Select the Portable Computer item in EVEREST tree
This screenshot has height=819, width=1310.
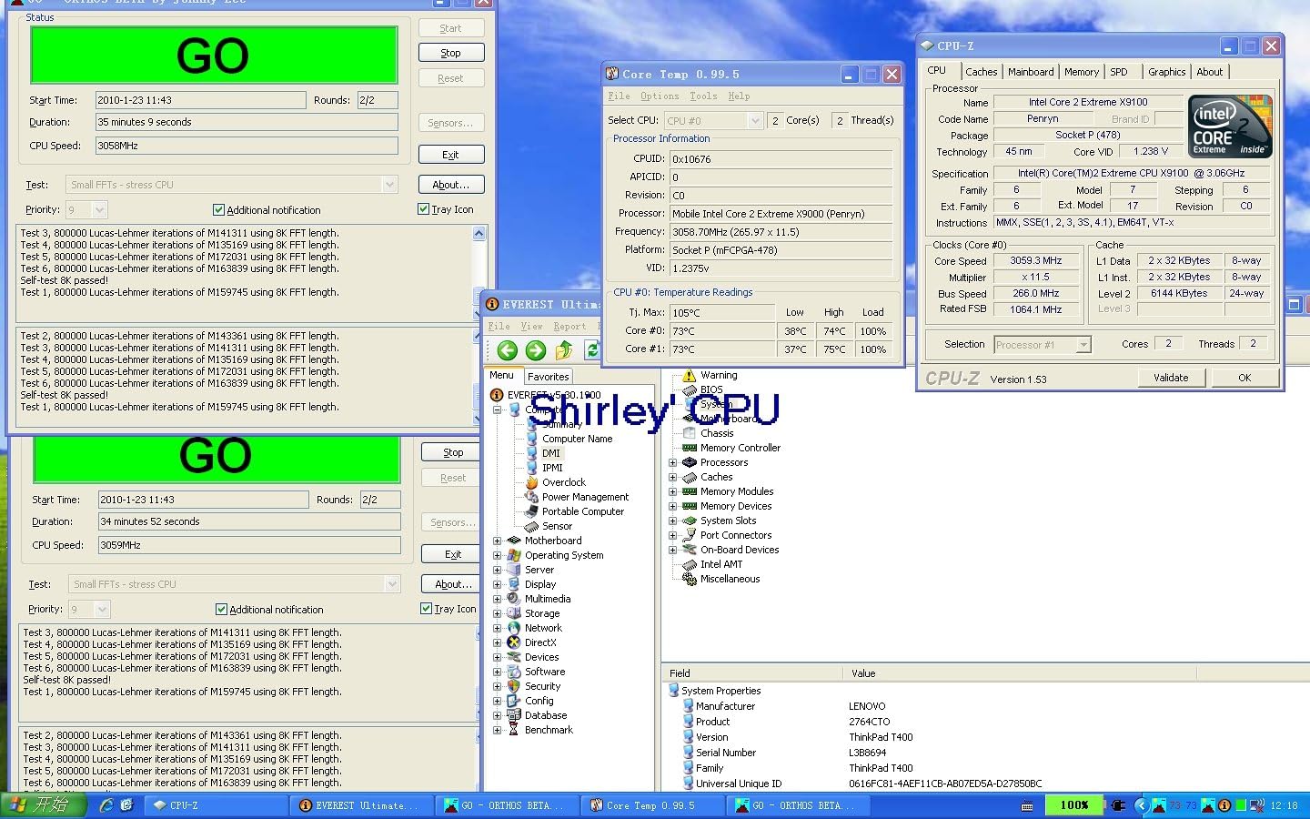tap(575, 511)
